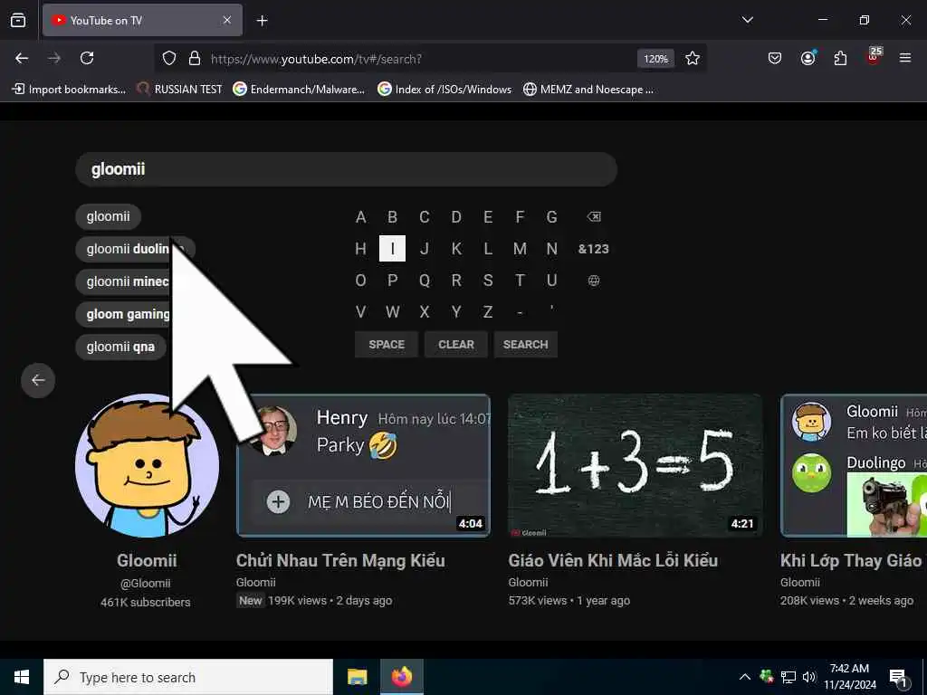Open the network tray icon
This screenshot has height=695, width=927.
point(788,677)
